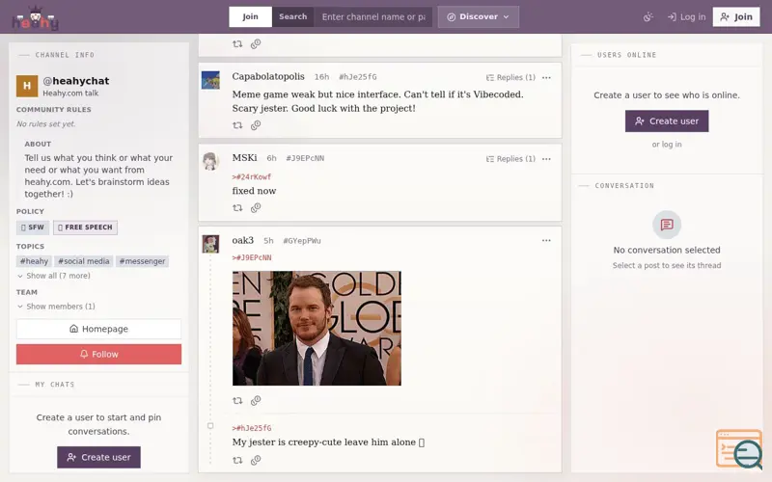Collapse the thread marker beside jester reply
Viewport: 772px width, 482px height.
210,426
